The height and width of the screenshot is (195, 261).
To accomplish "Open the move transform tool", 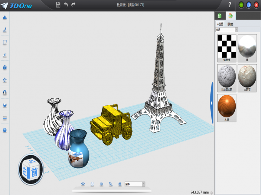I will 5,80.
